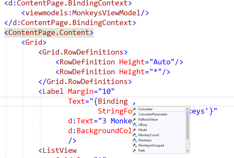
Task: Click the completion list scroll-down arrow
Action: tap(188, 150)
